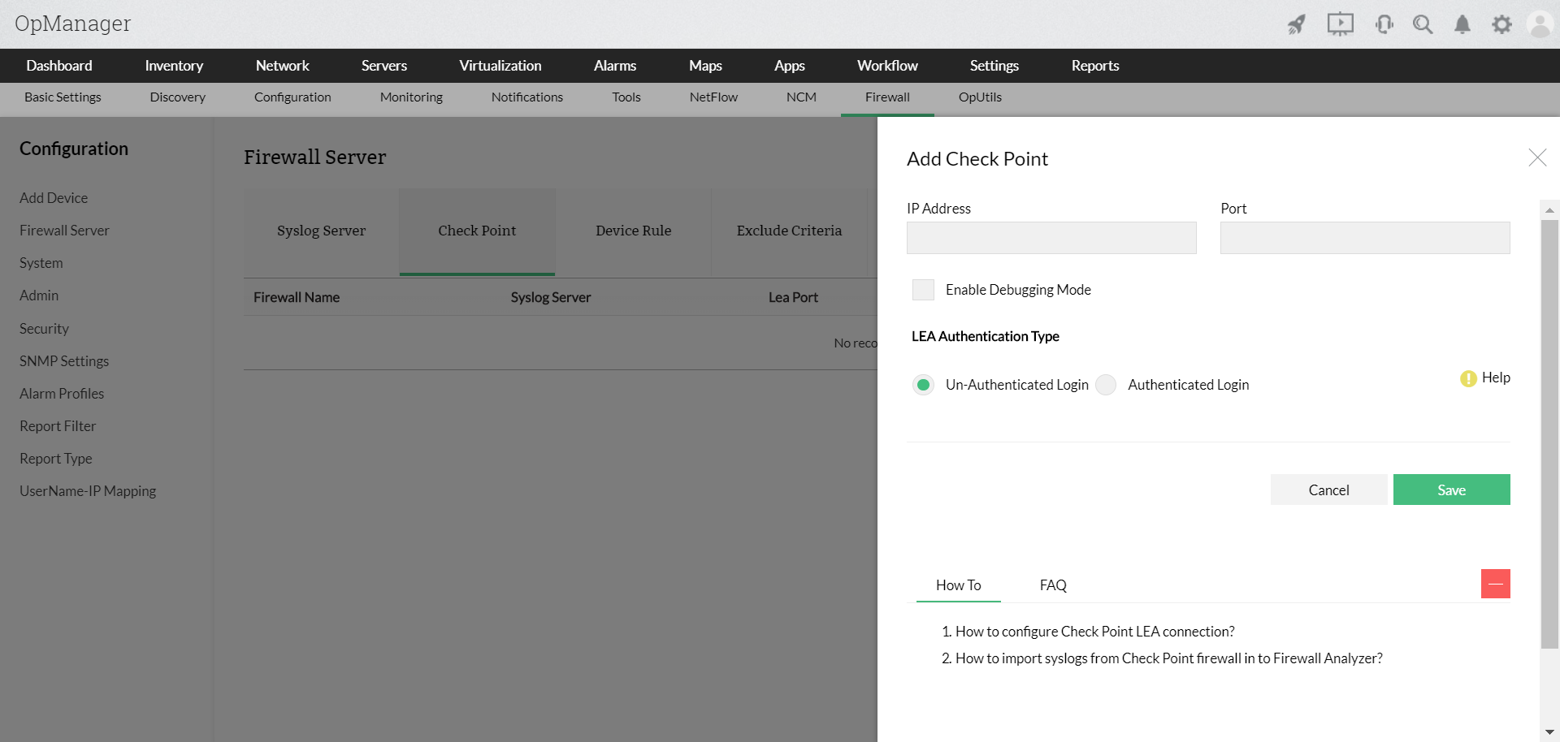This screenshot has height=742, width=1560.
Task: Open the gear settings icon
Action: coord(1501,24)
